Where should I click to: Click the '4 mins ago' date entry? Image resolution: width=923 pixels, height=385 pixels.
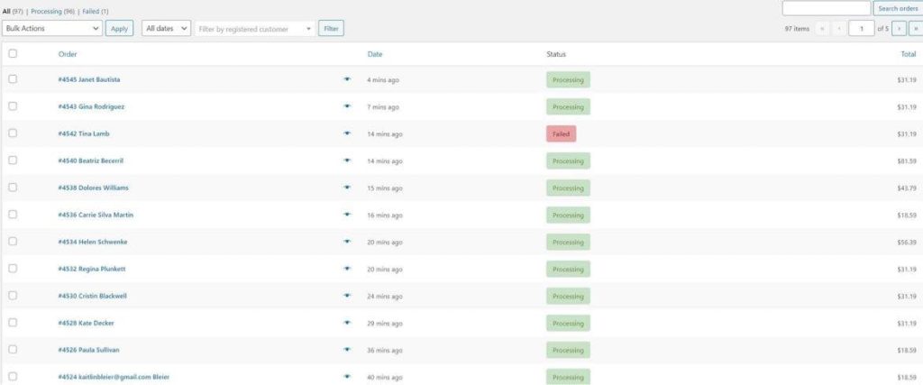pos(383,79)
